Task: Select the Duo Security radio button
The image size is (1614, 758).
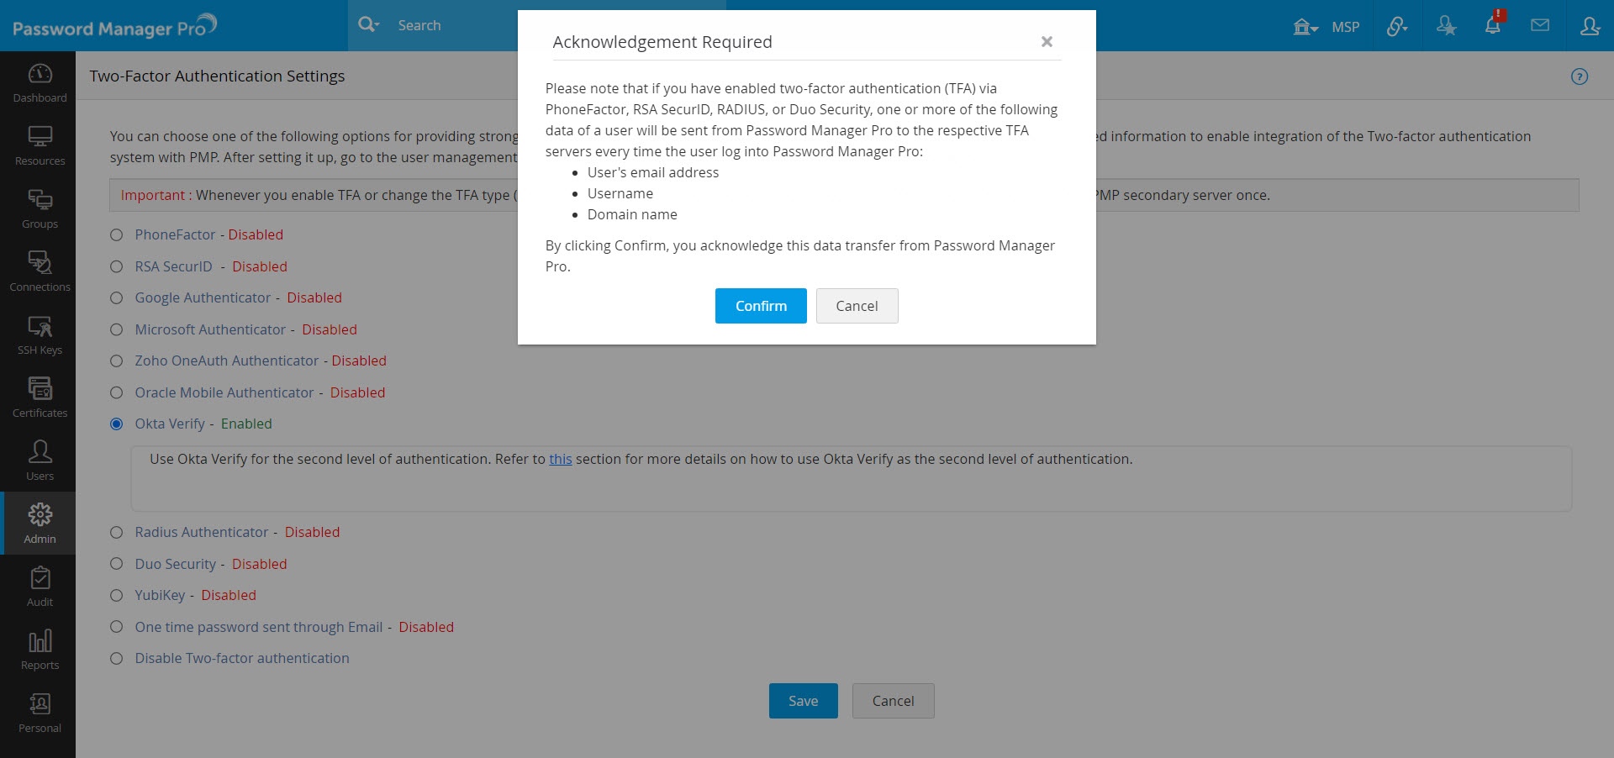Action: [x=117, y=564]
